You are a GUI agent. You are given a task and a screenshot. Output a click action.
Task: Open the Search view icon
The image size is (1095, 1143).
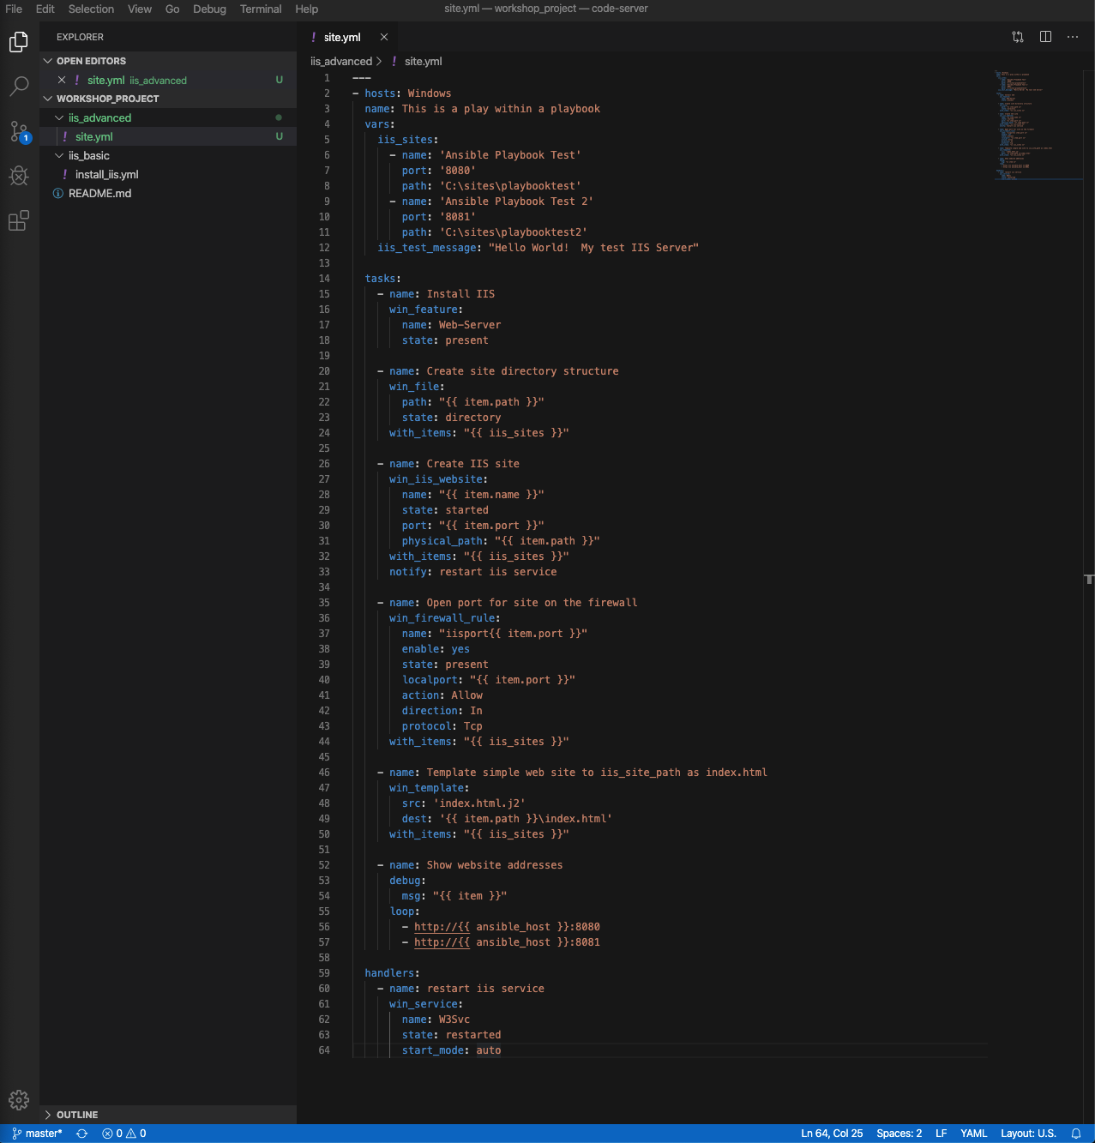click(x=19, y=87)
